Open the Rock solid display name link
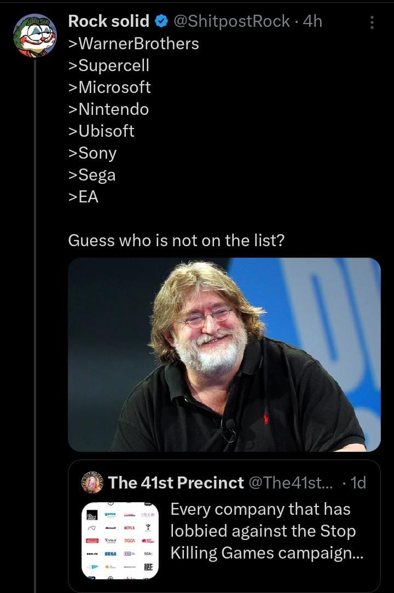 pyautogui.click(x=108, y=21)
